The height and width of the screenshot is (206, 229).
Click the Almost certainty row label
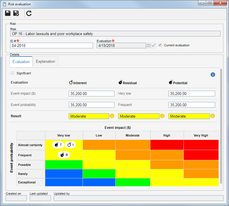click(30, 145)
